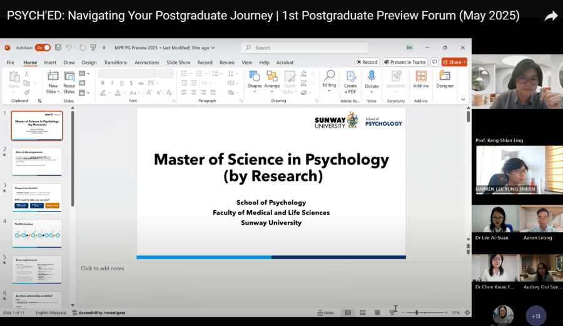
Task: Start Dictate microphone tool
Action: click(372, 81)
